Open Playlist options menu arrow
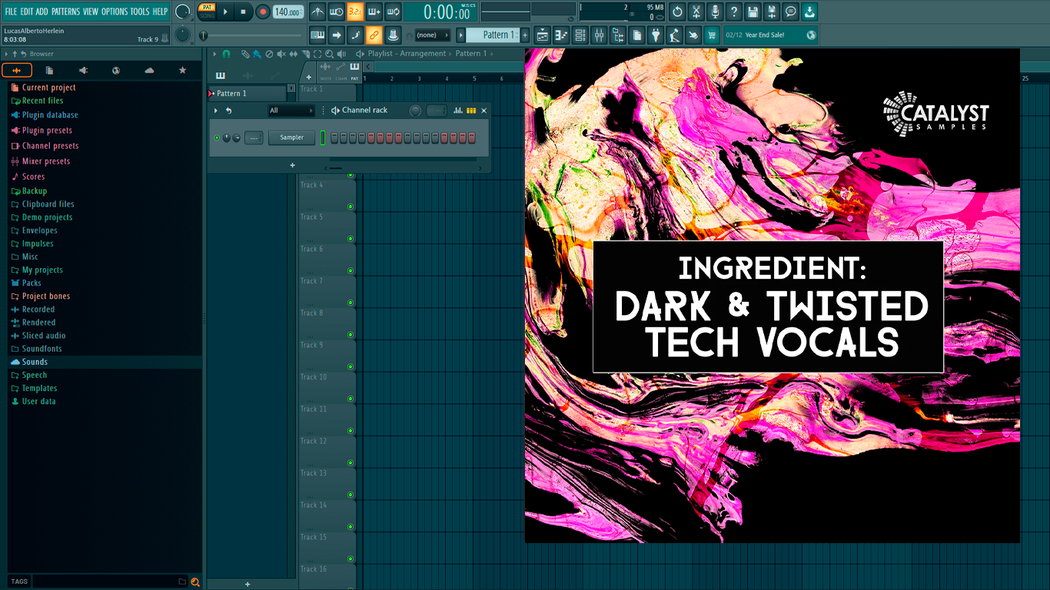This screenshot has height=590, width=1050. (214, 54)
